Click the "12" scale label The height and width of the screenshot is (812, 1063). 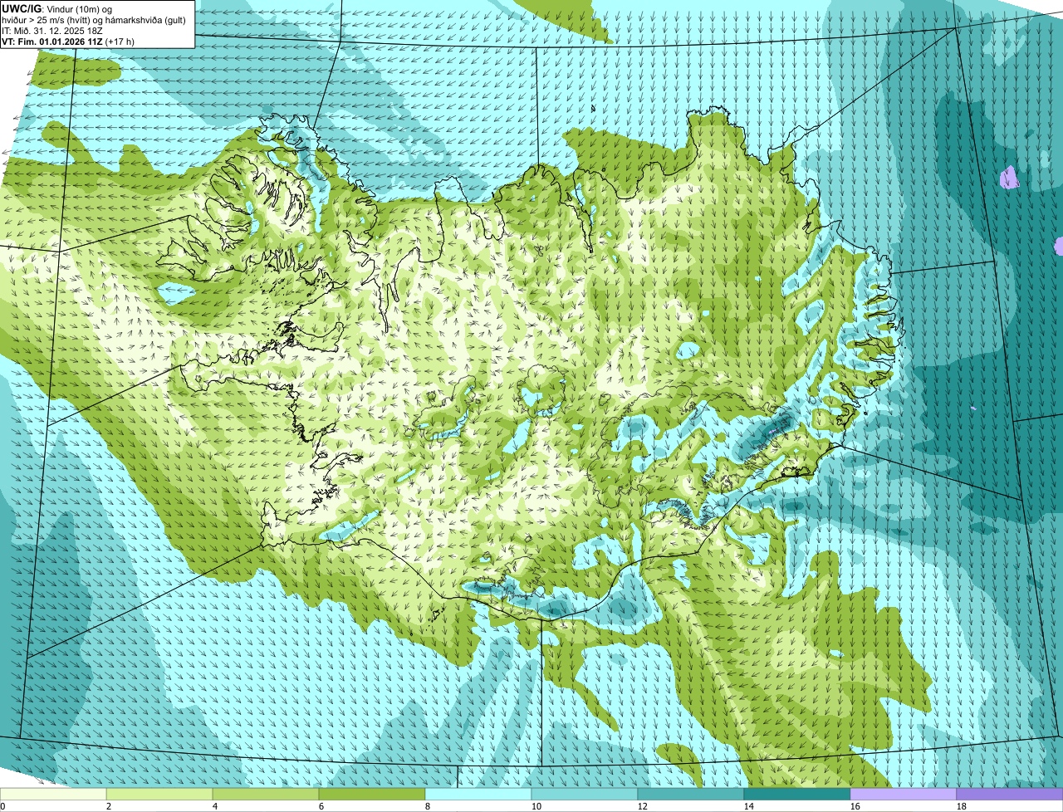642,806
